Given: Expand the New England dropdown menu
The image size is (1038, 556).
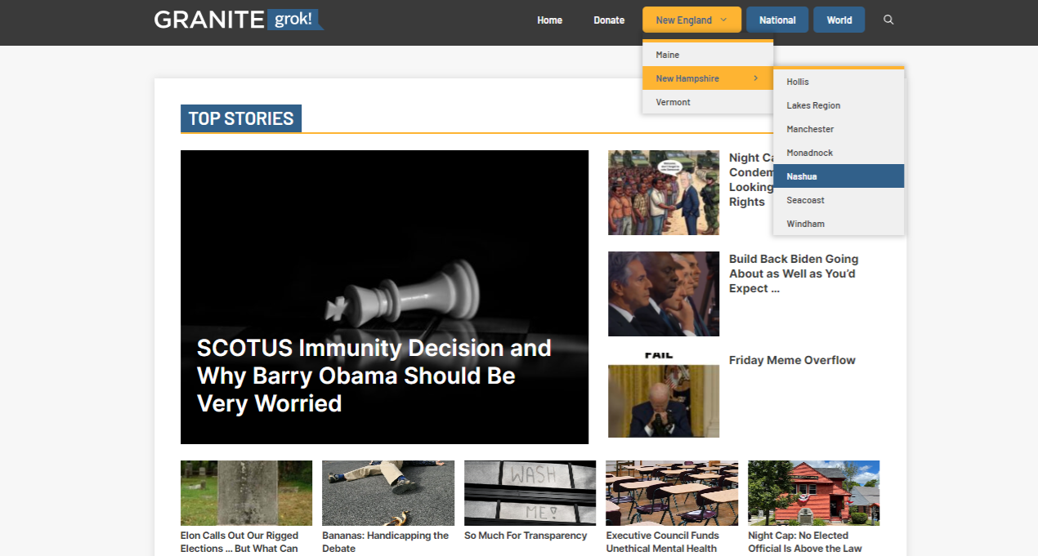Looking at the screenshot, I should (691, 20).
